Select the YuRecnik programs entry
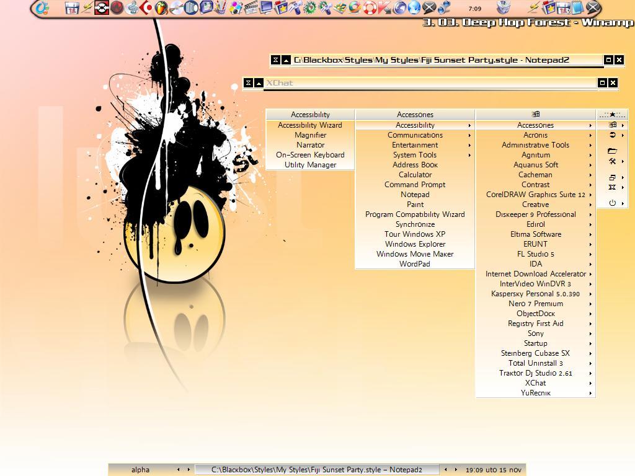635x476 pixels. (535, 393)
